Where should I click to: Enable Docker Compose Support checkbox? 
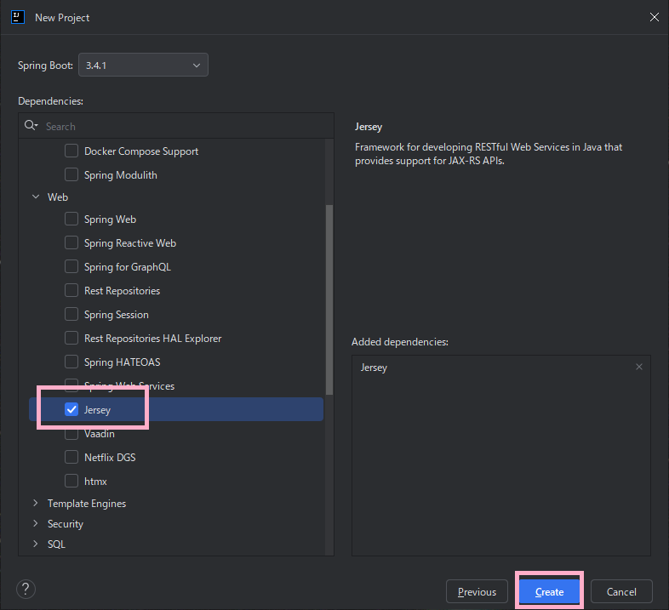pos(71,151)
